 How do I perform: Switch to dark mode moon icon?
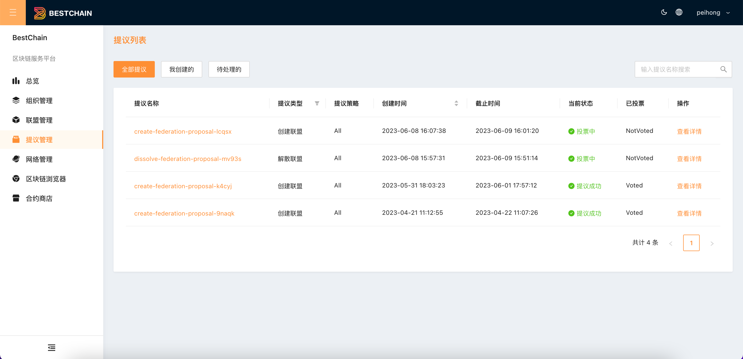(x=664, y=12)
